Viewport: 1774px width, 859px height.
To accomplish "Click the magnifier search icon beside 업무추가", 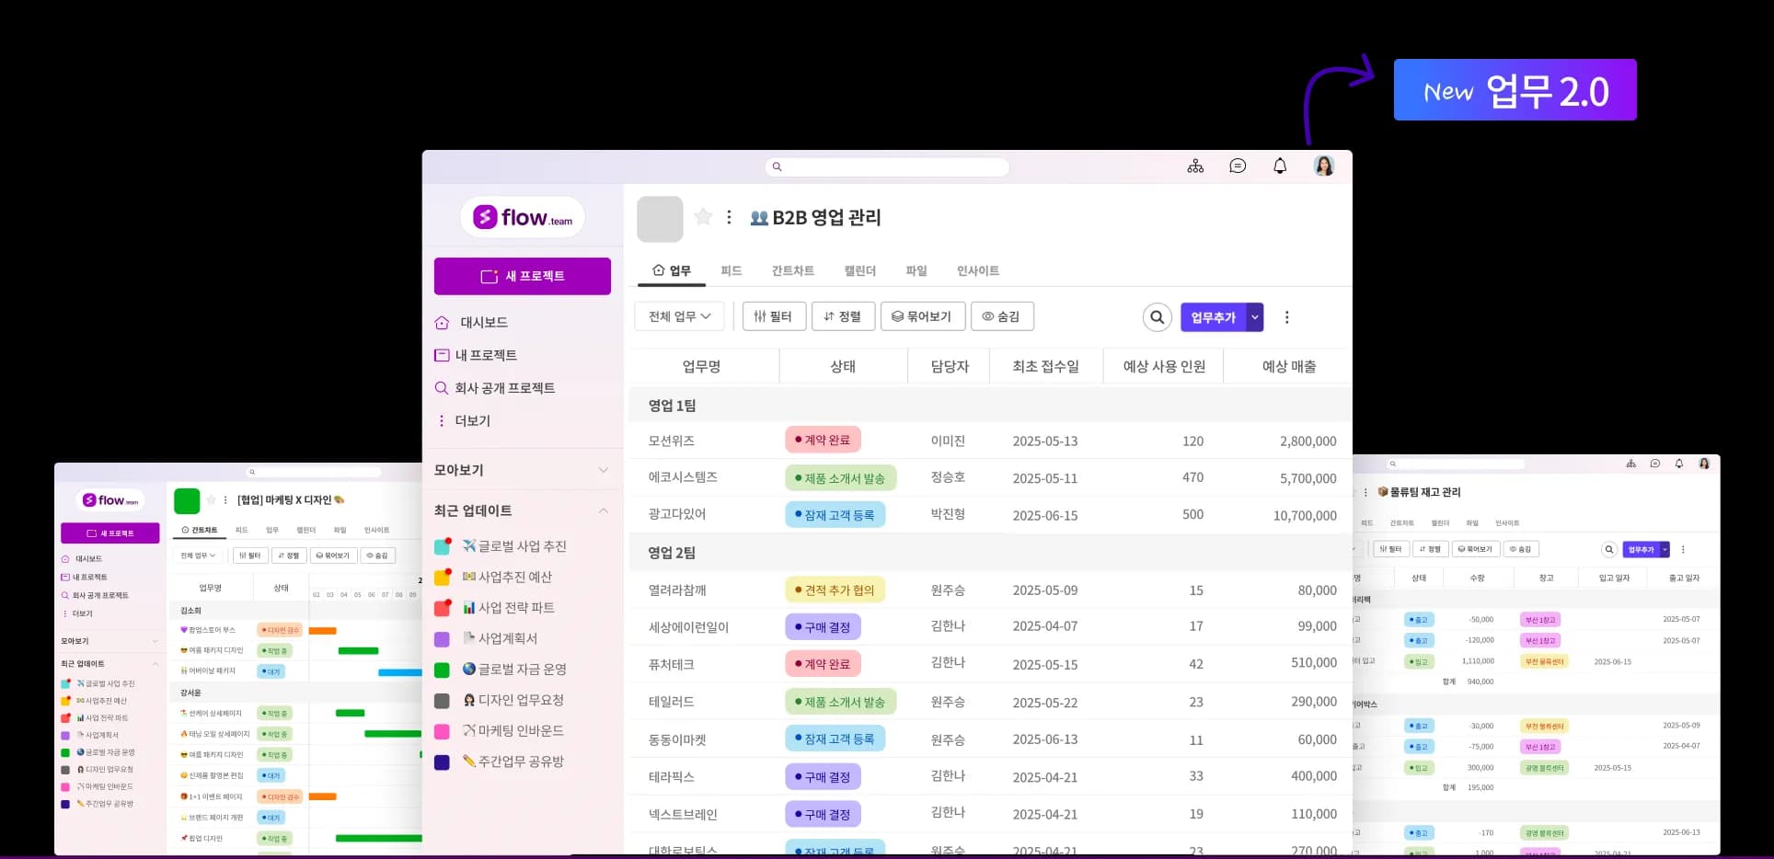I will (x=1157, y=317).
